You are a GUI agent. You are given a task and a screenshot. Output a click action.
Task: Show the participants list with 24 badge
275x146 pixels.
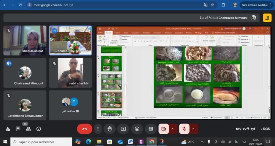pos(28,129)
